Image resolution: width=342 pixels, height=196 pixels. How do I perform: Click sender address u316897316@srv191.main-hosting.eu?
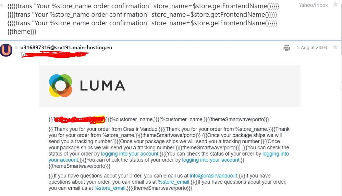[66, 48]
